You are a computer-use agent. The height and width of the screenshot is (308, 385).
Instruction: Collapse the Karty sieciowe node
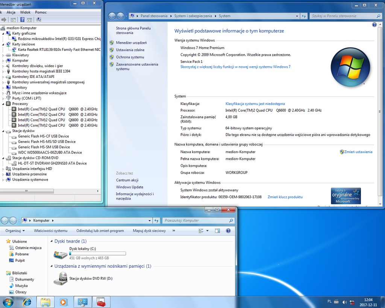(3, 44)
